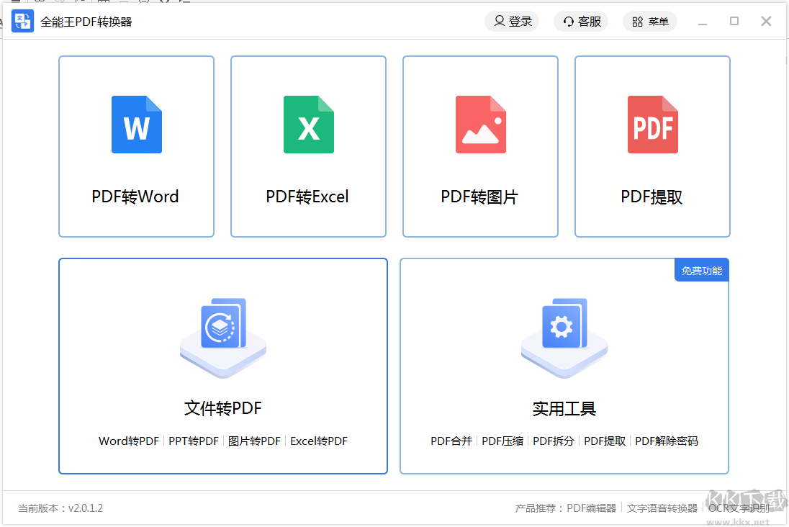Open recommended PDF编辑器 product link

click(x=592, y=508)
